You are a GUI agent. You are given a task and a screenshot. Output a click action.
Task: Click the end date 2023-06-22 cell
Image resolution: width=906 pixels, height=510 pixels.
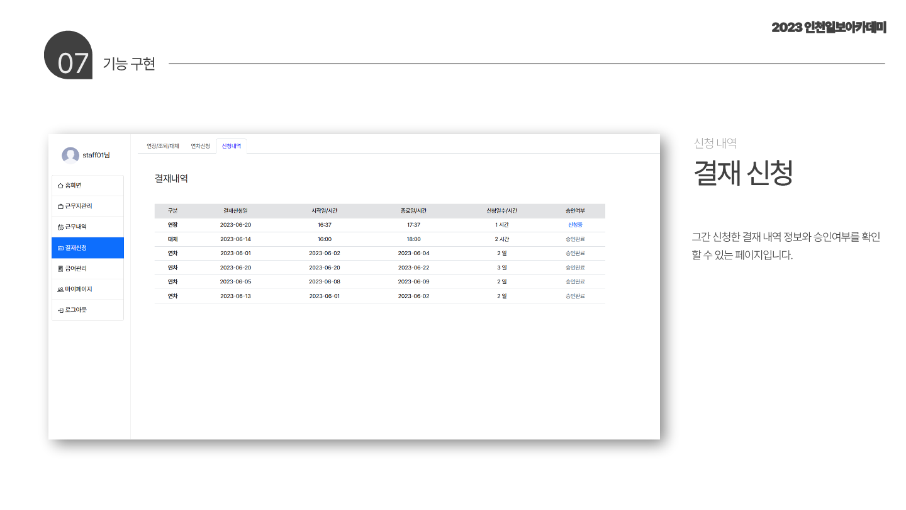click(413, 268)
